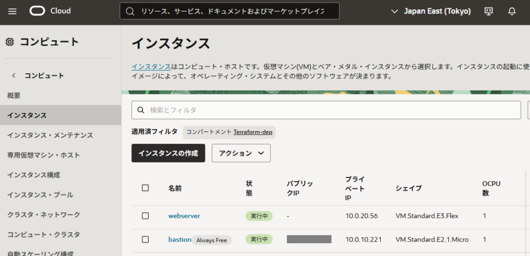The image size is (530, 256).
Task: Expand the アクション dropdown
Action: [x=241, y=153]
